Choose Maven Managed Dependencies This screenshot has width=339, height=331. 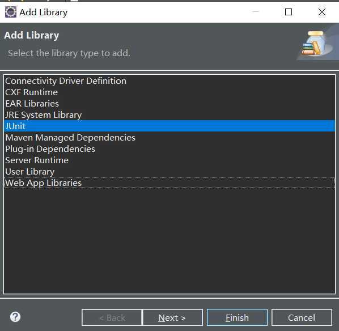point(169,138)
